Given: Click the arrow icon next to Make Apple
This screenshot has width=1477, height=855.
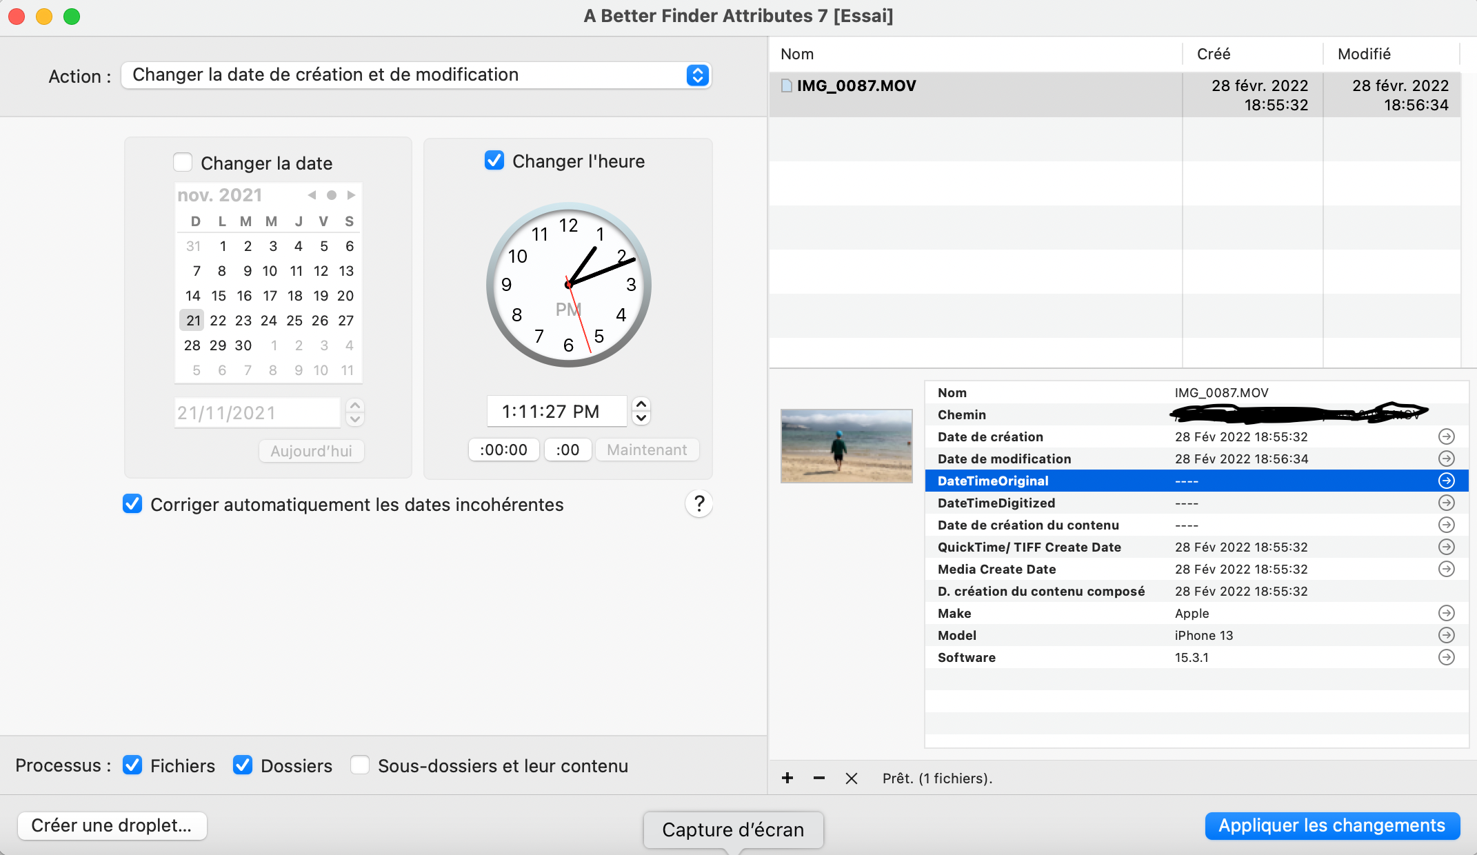Looking at the screenshot, I should click(x=1446, y=613).
